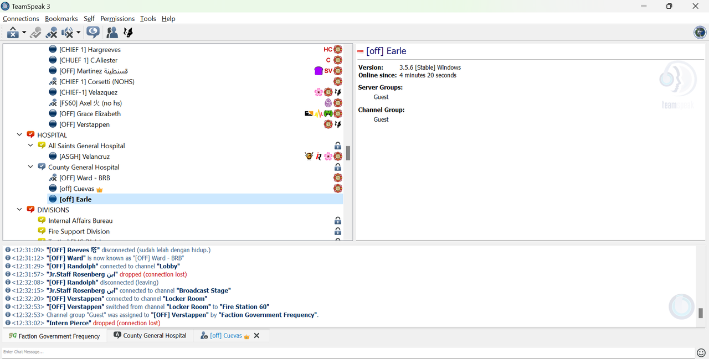Click the chat log vertical scrollbar thumb
Image resolution: width=709 pixels, height=359 pixels.
pos(700,313)
